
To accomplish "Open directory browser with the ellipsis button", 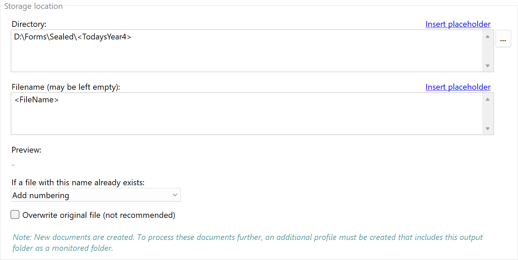I will pos(503,38).
